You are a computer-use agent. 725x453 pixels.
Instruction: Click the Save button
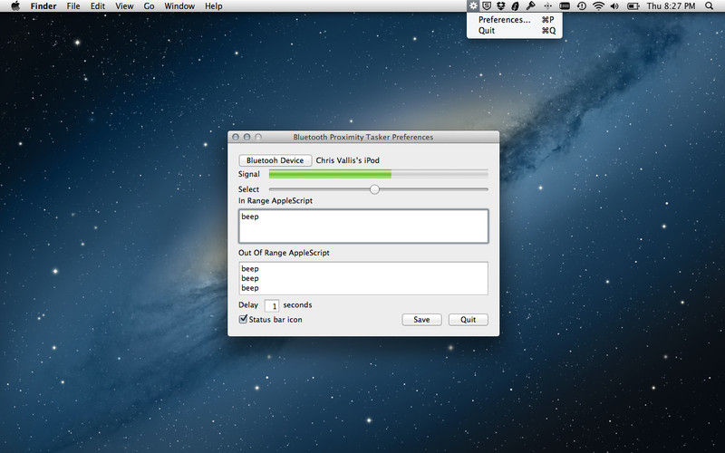tap(421, 320)
